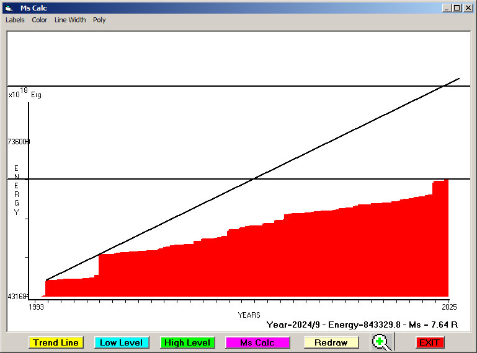Open the Poly menu

pos(99,20)
